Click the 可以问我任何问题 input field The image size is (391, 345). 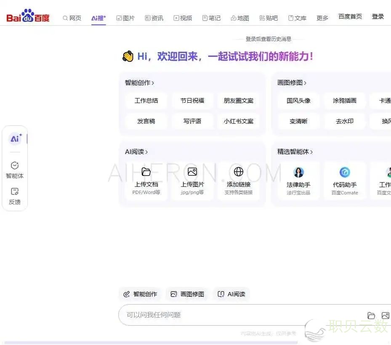pyautogui.click(x=240, y=315)
